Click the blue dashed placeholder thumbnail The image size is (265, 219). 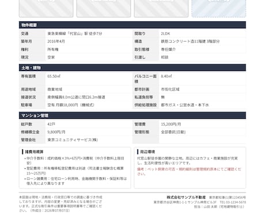click(219, 8)
